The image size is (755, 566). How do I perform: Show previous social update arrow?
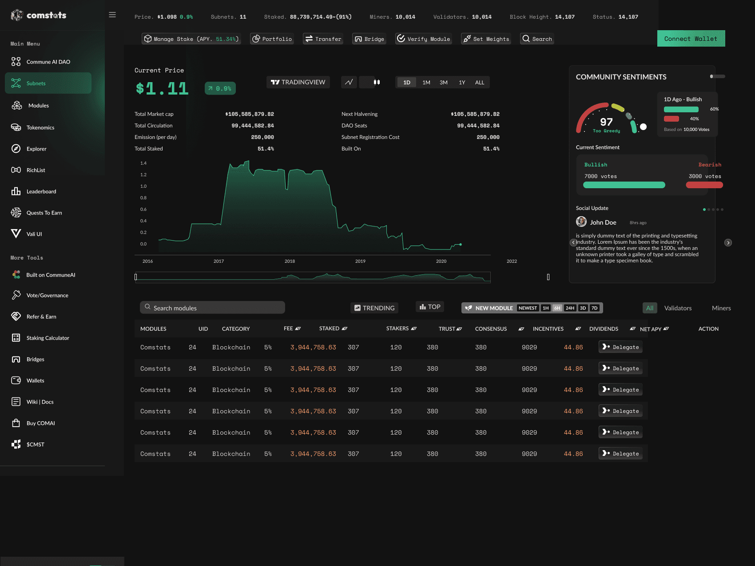click(x=573, y=242)
